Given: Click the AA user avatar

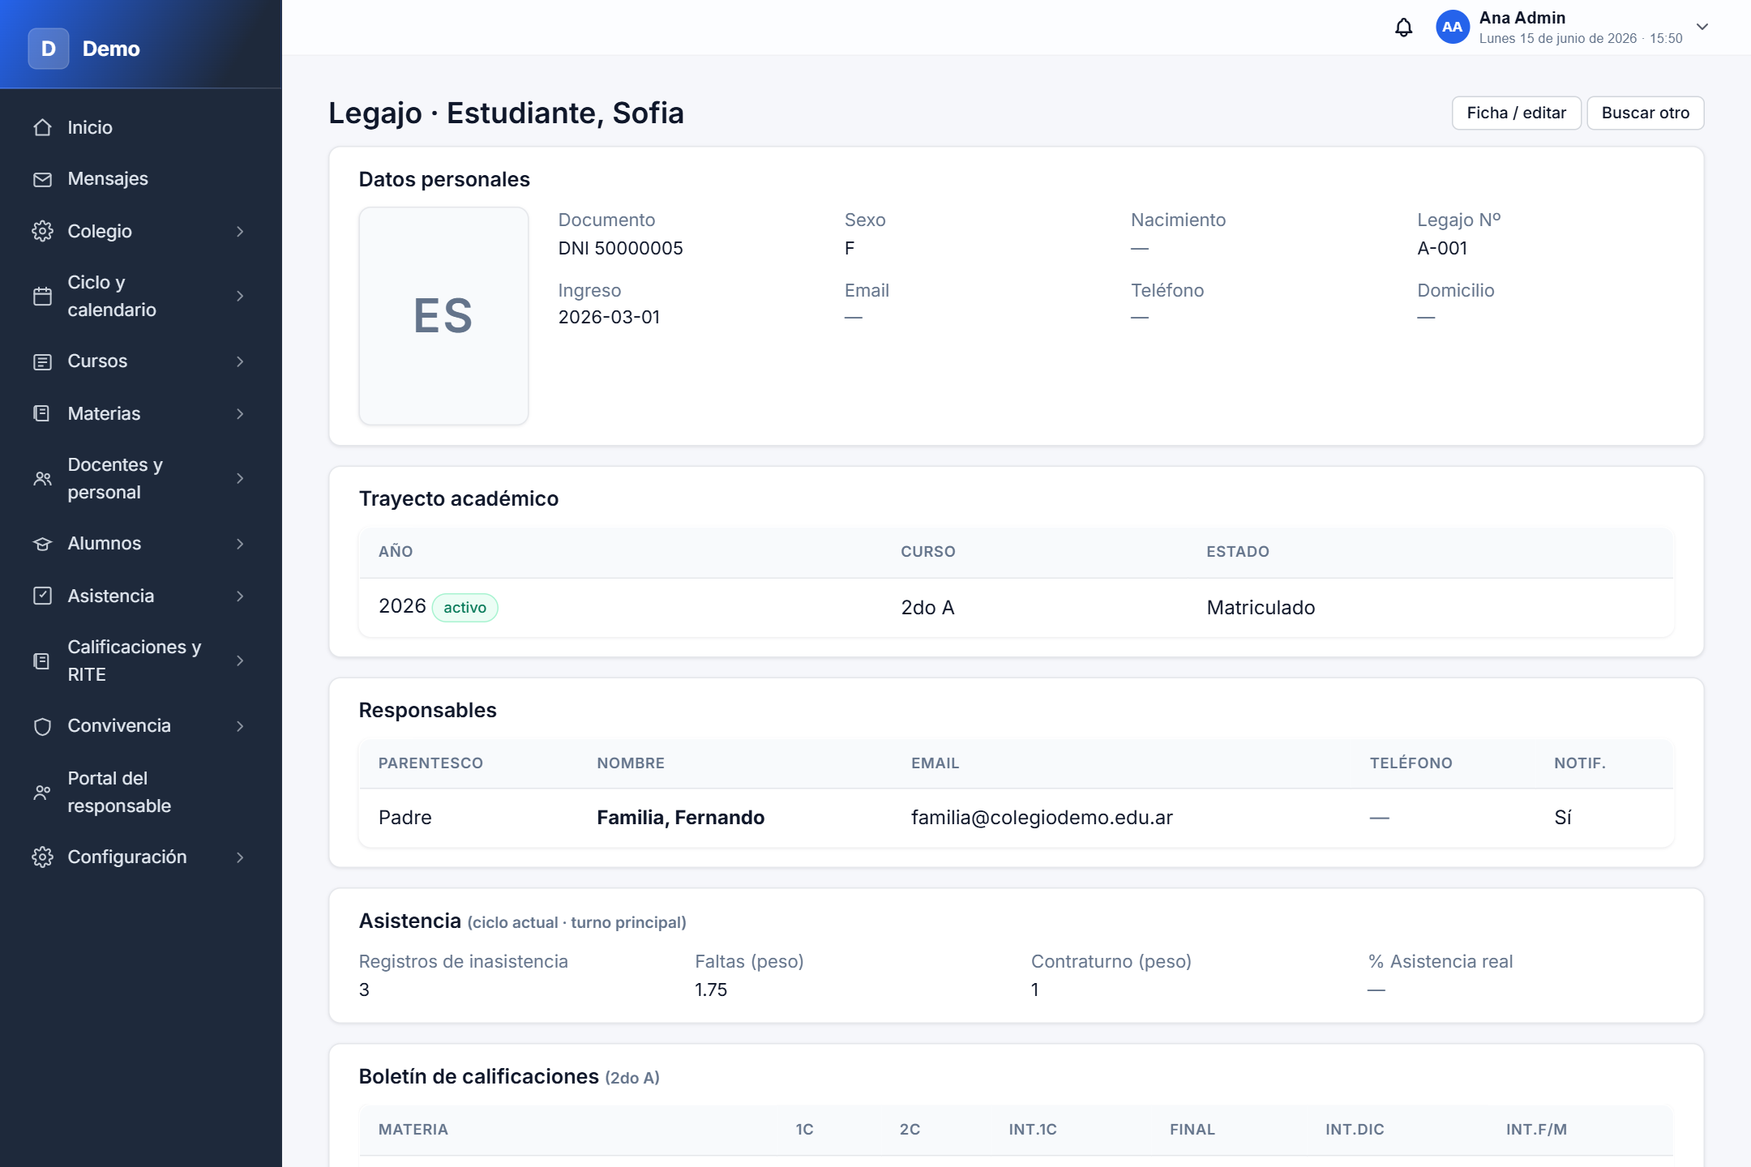Looking at the screenshot, I should tap(1452, 28).
